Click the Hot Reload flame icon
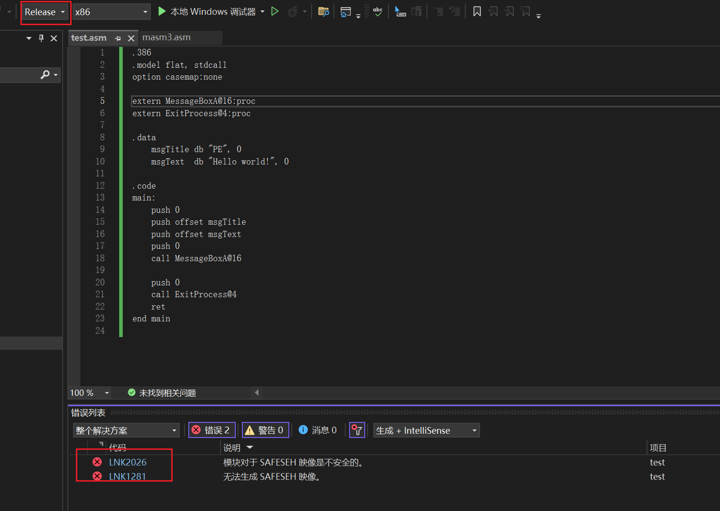This screenshot has height=511, width=720. click(293, 11)
